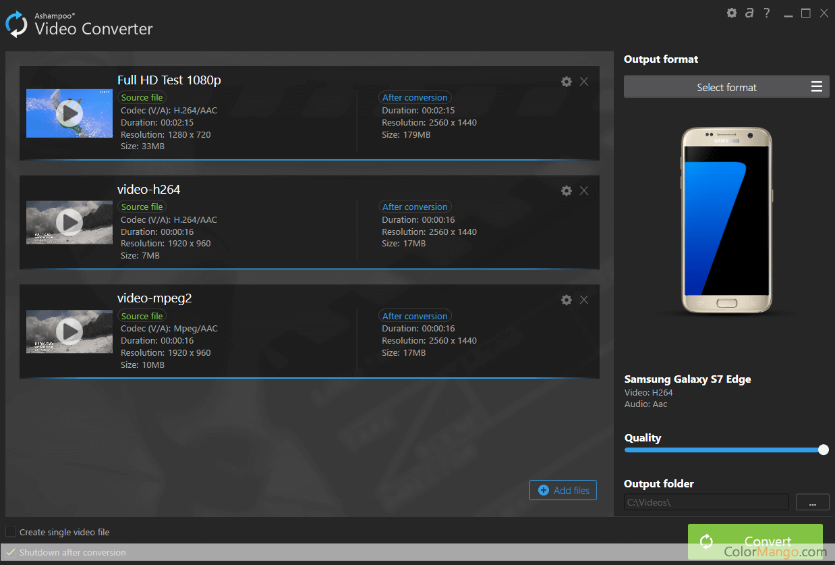Play preview of Full HD Test 1080p
Screen dimensions: 835x565
[x=69, y=113]
